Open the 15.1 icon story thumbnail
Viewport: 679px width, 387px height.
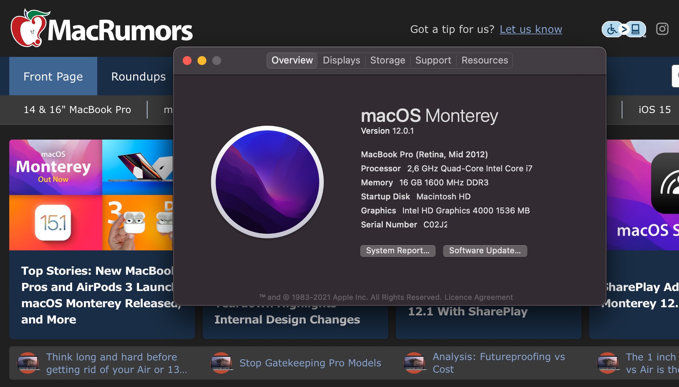pos(55,223)
